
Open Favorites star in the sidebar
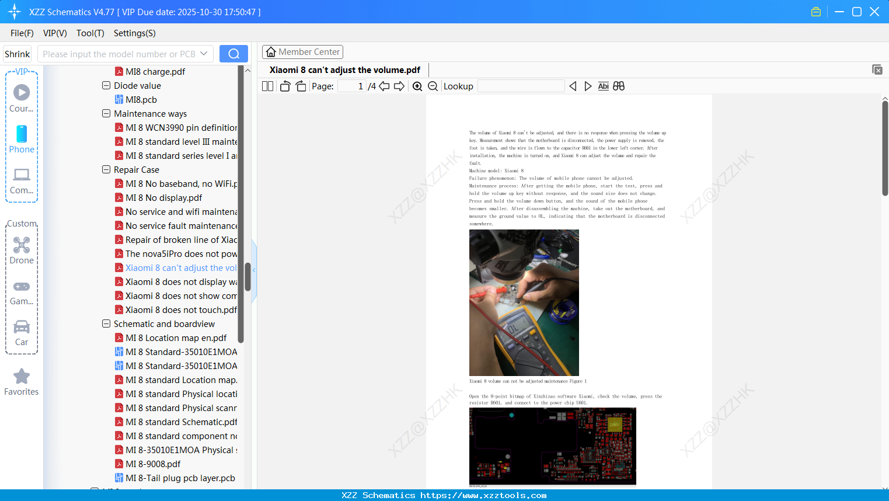point(22,382)
